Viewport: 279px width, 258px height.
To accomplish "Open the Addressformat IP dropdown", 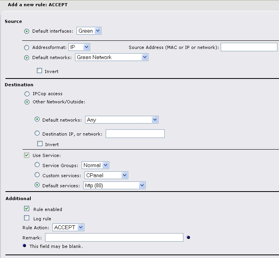I will pyautogui.click(x=79, y=47).
